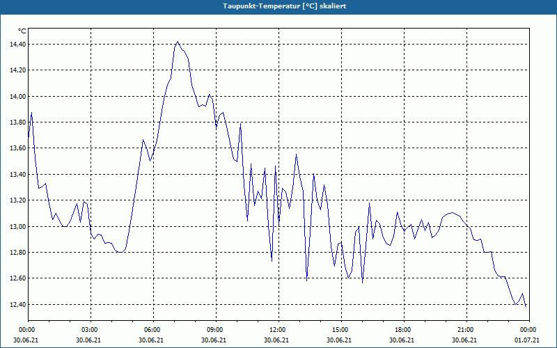Click the 13,40 y-axis value
Image resolution: width=557 pixels, height=348 pixels.
tap(17, 175)
